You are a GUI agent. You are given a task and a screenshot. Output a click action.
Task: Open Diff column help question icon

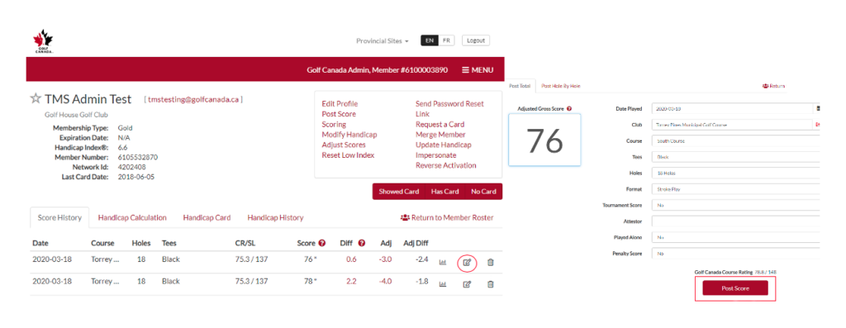click(x=362, y=243)
